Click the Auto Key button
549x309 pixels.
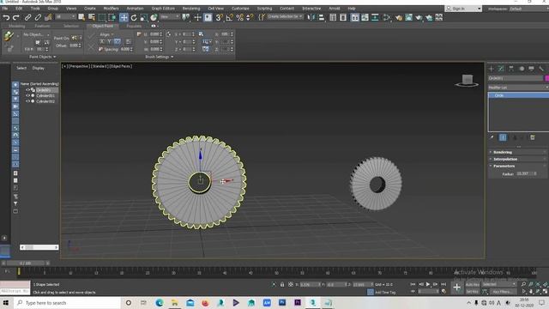[x=473, y=284]
